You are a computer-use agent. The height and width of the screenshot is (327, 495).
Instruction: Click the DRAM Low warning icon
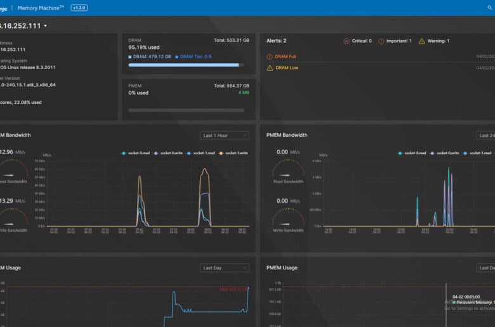point(270,68)
